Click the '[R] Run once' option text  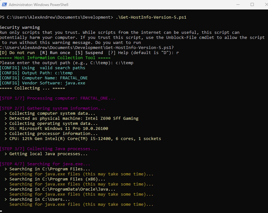tap(55, 53)
